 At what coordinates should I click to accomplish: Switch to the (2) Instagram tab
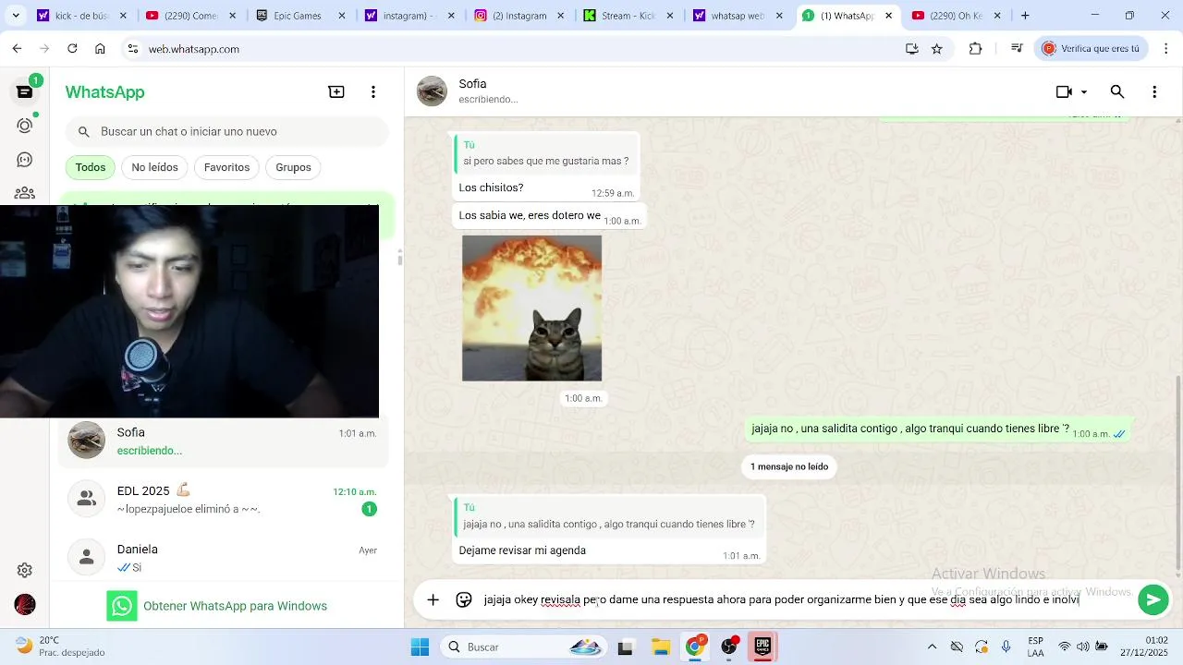coord(518,16)
